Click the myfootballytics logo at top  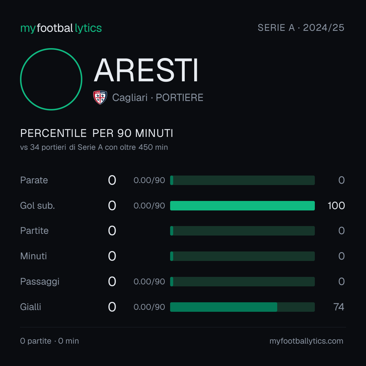tap(61, 28)
